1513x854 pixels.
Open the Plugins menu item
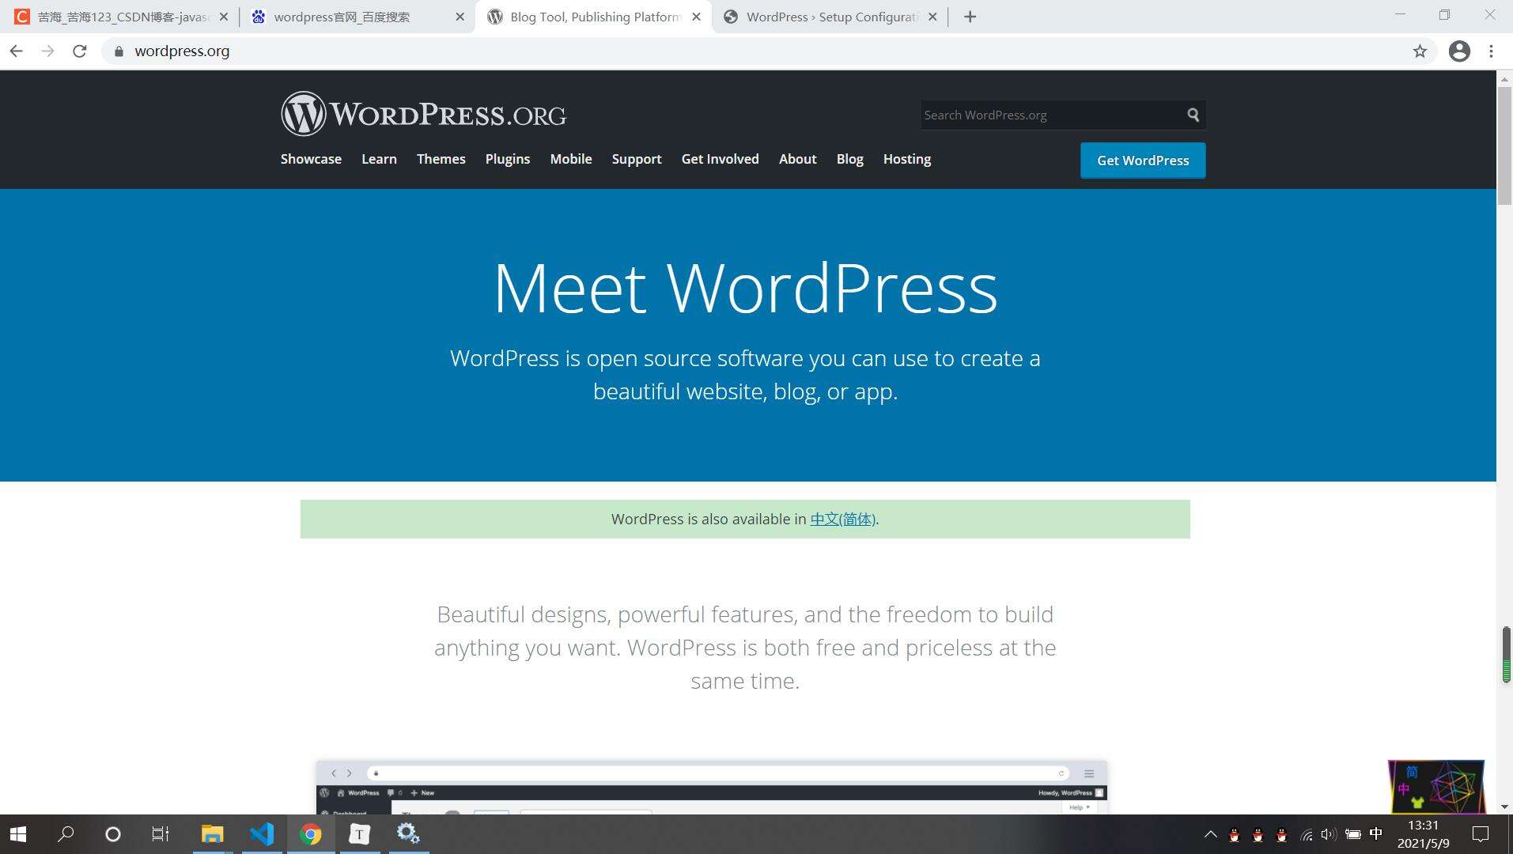point(508,159)
